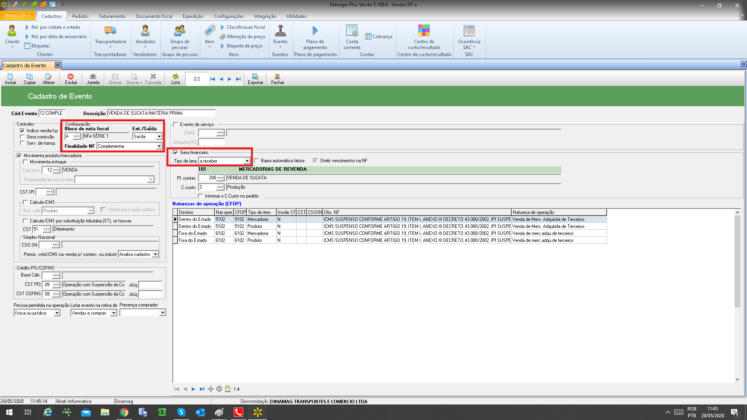Go to last record navigation arrow

[x=238, y=79]
